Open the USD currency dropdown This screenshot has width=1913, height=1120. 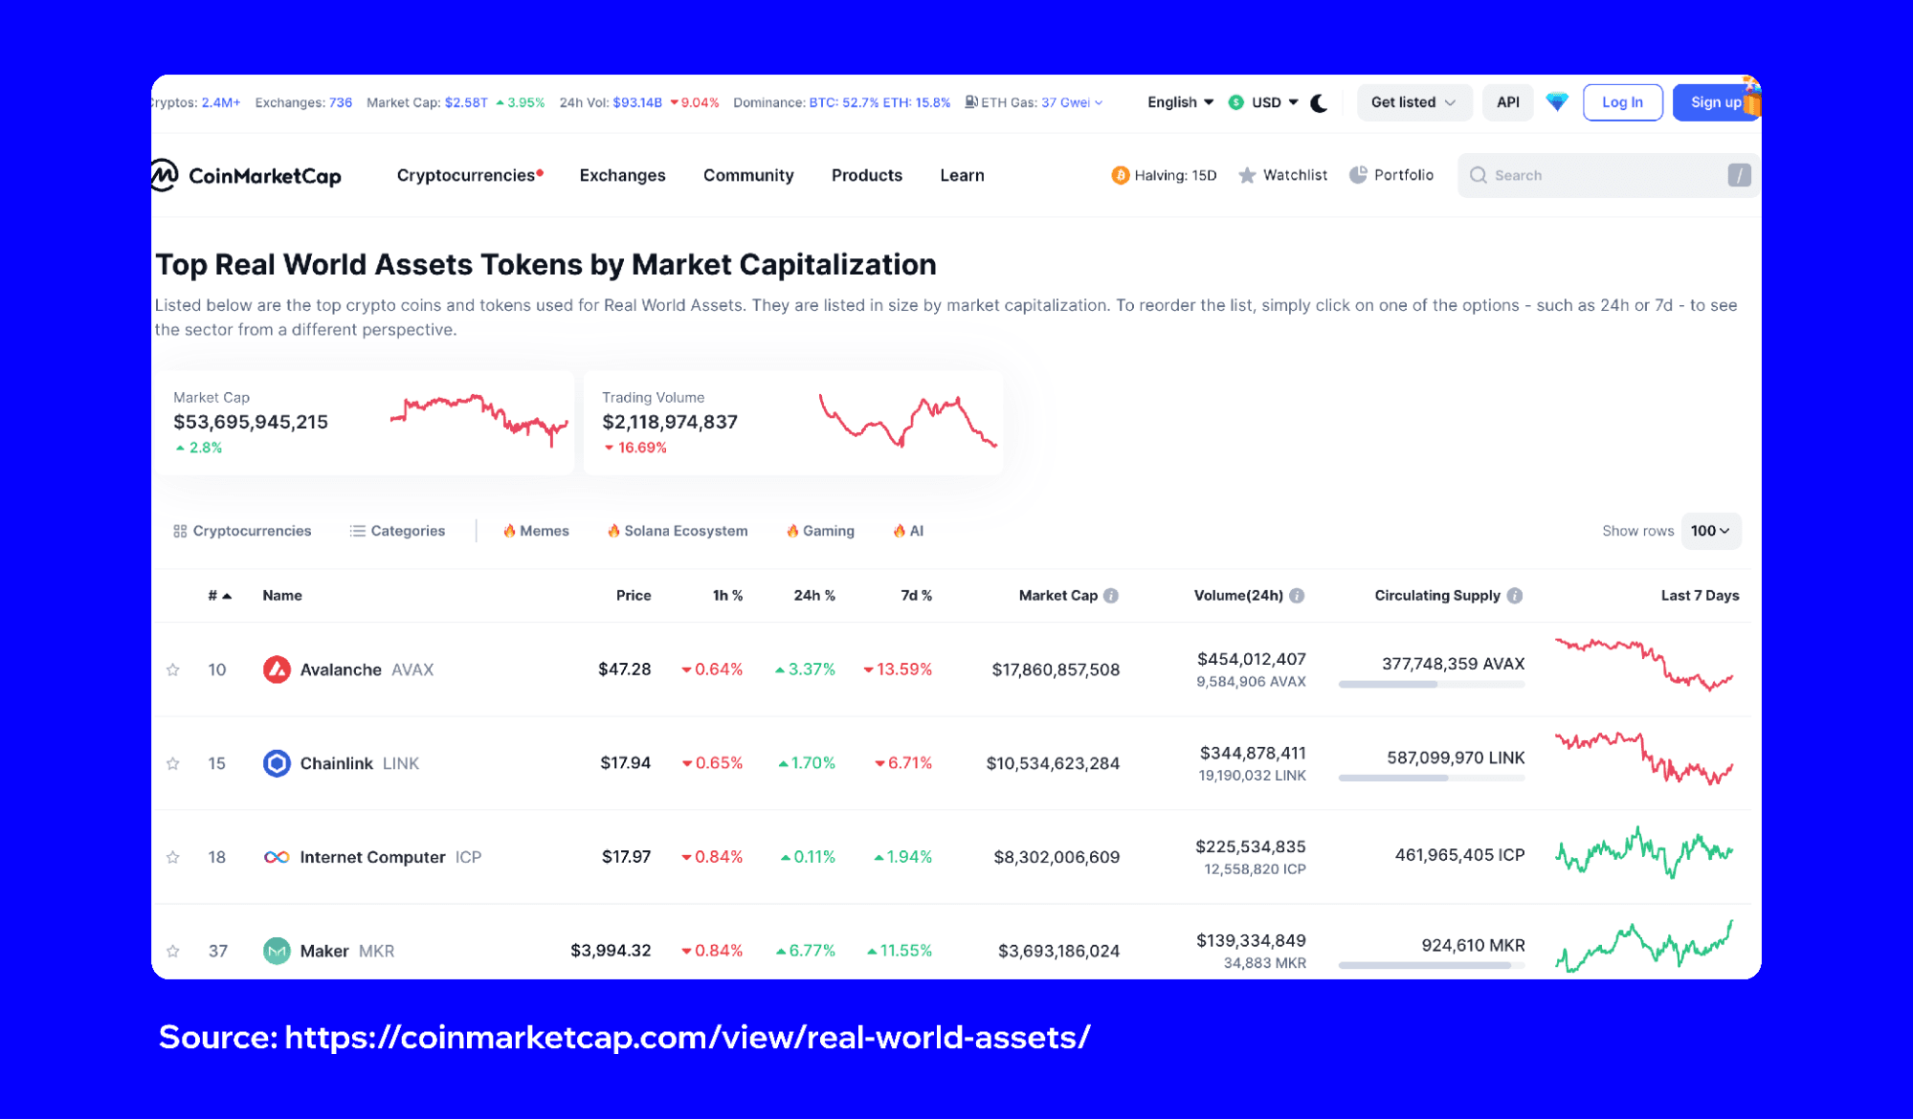(1275, 102)
